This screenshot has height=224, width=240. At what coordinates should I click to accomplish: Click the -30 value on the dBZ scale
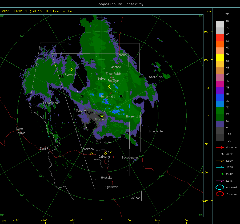(x=229, y=141)
